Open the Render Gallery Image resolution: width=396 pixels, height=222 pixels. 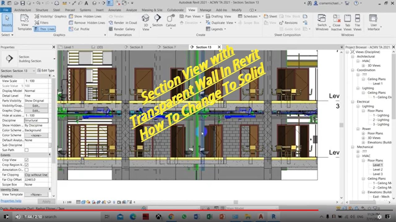pyautogui.click(x=122, y=29)
